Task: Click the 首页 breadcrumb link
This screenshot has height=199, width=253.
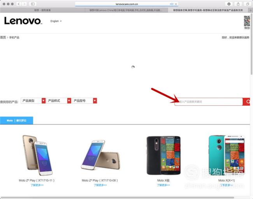Action: (x=3, y=37)
